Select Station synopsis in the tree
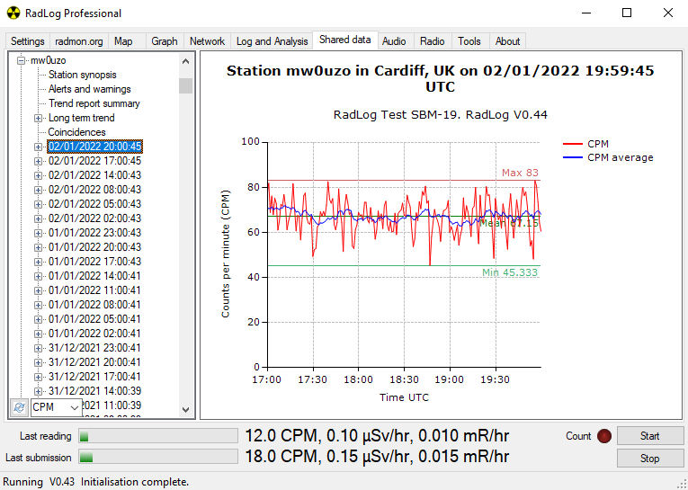The image size is (688, 490). (x=83, y=75)
